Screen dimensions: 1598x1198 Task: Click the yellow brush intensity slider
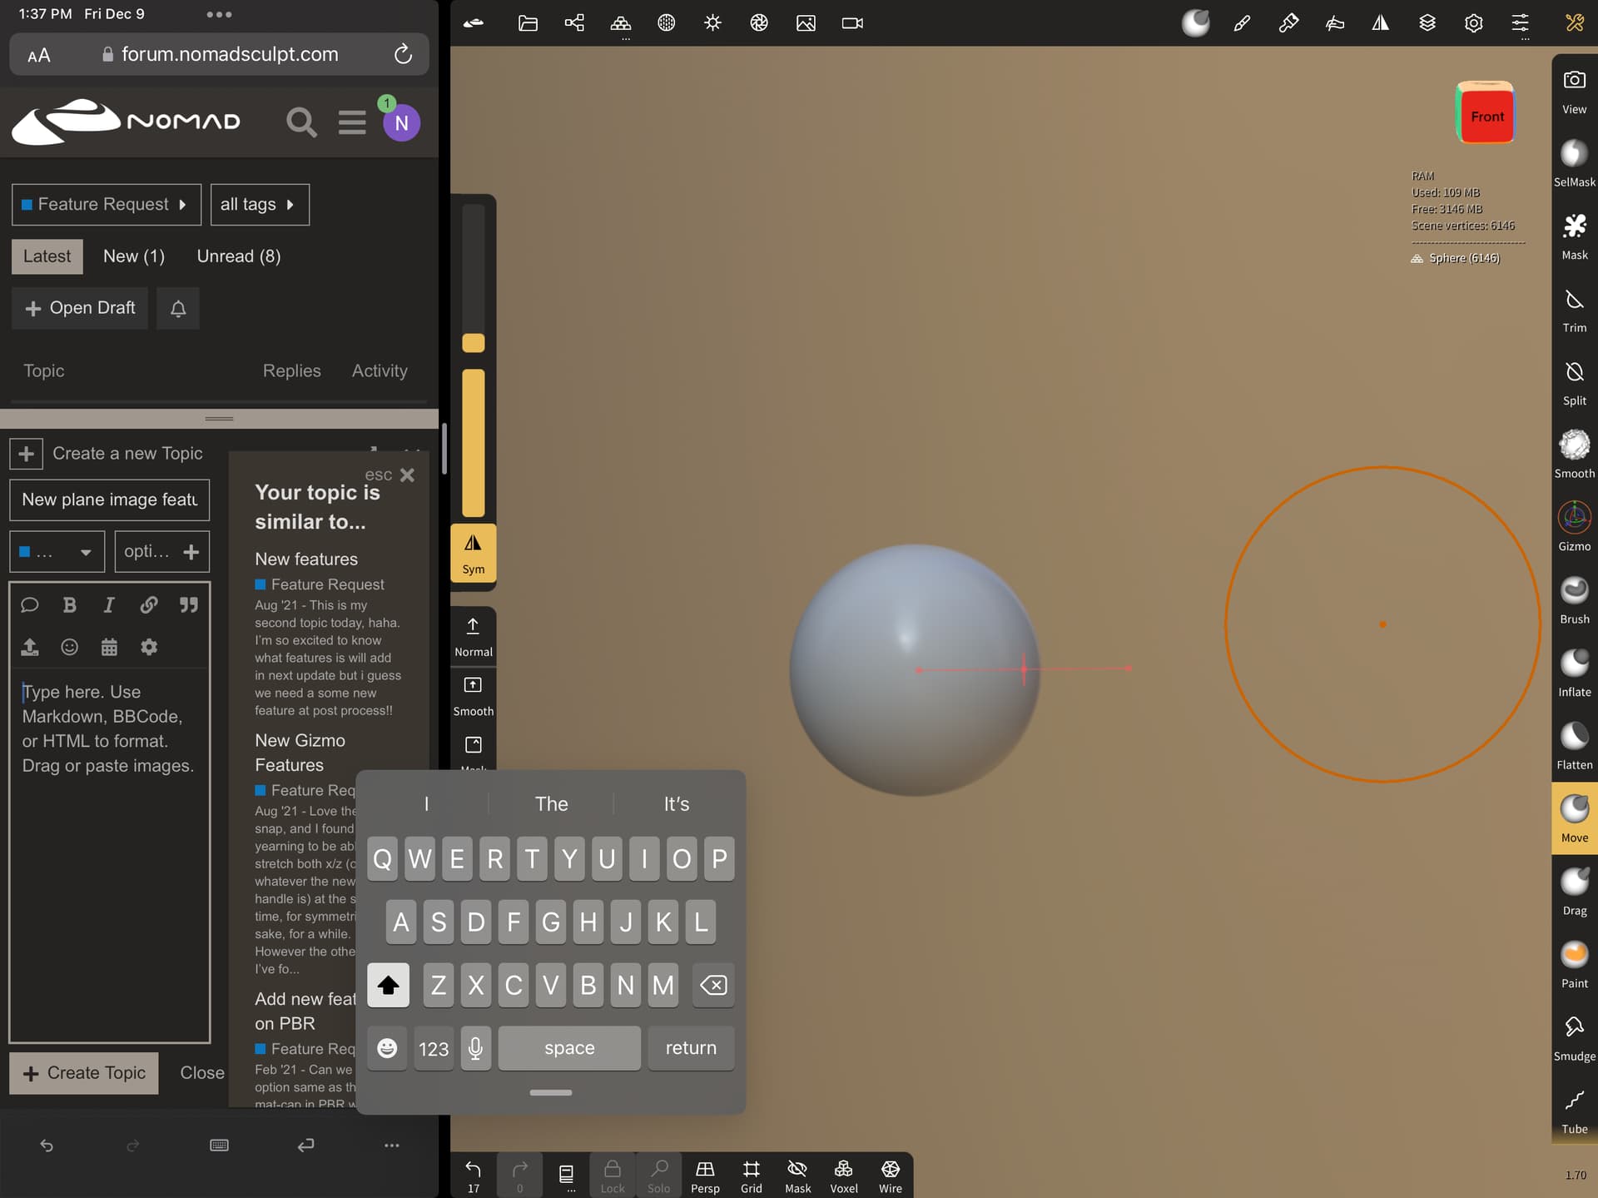coord(473,441)
